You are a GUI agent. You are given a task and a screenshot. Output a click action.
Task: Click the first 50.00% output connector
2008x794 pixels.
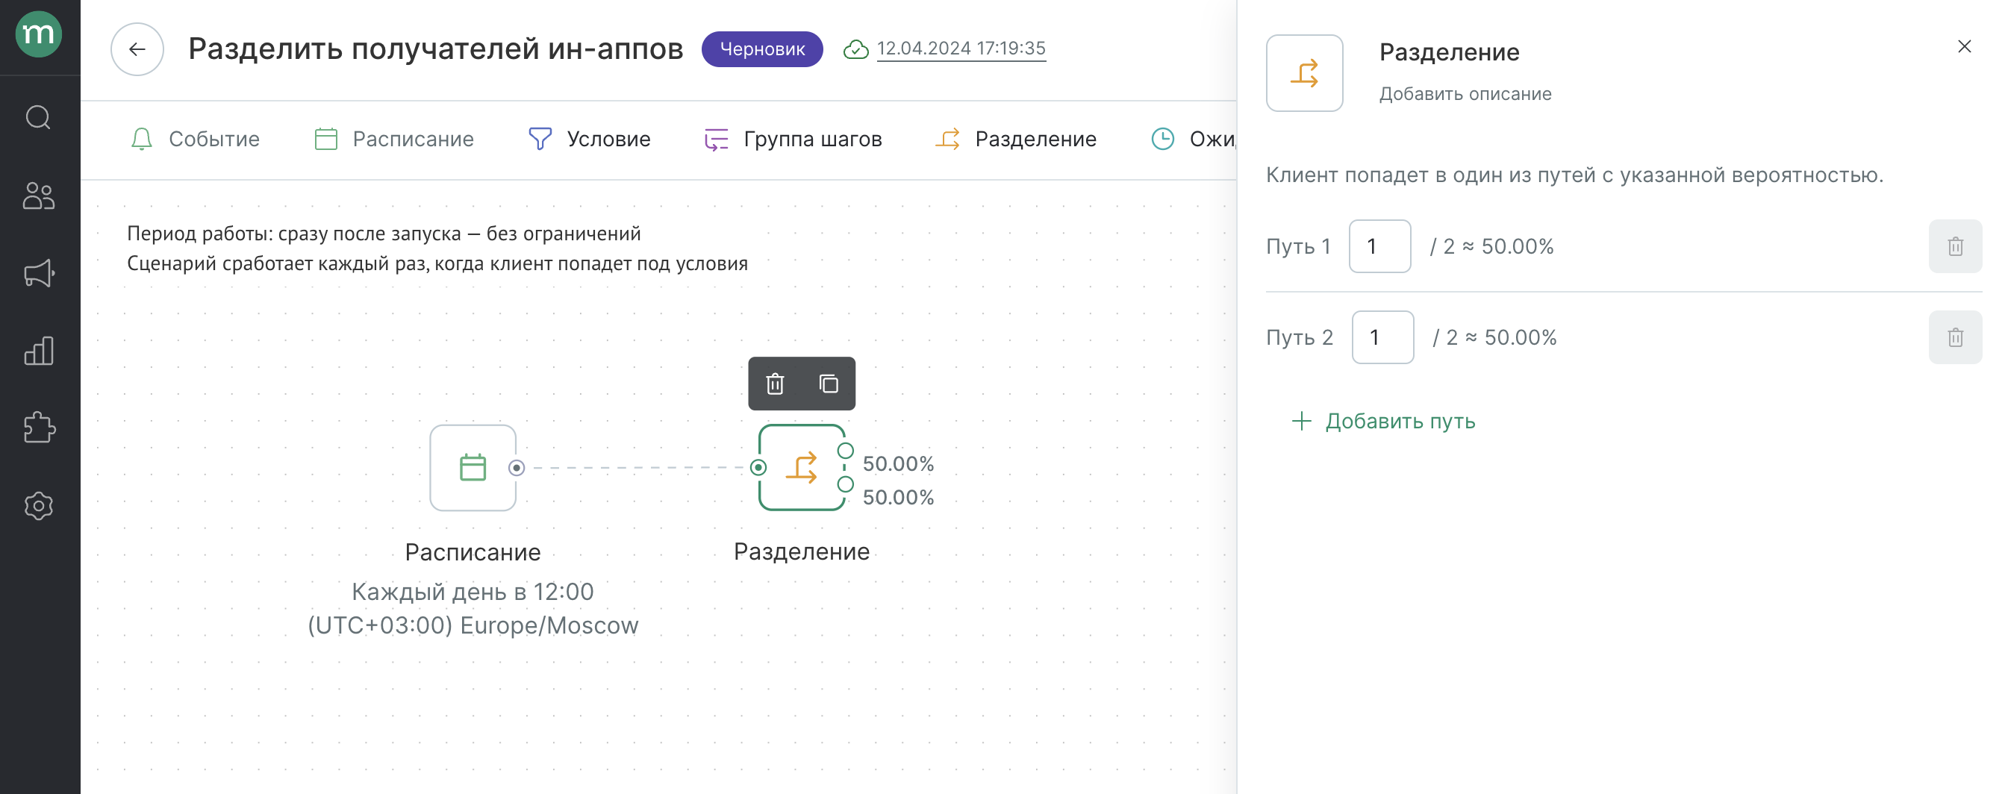(x=846, y=451)
